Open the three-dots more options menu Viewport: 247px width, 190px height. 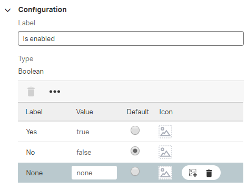(x=55, y=92)
